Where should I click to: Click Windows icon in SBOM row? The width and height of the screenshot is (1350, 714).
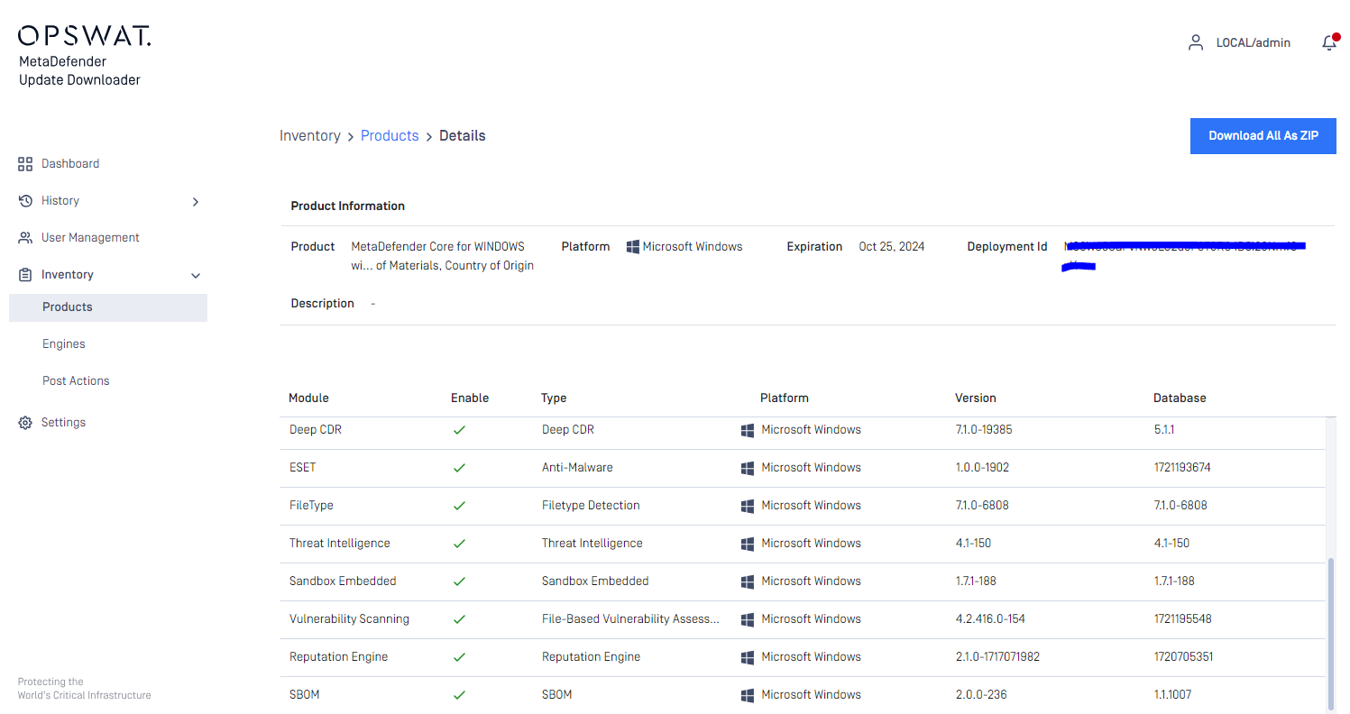pos(748,695)
